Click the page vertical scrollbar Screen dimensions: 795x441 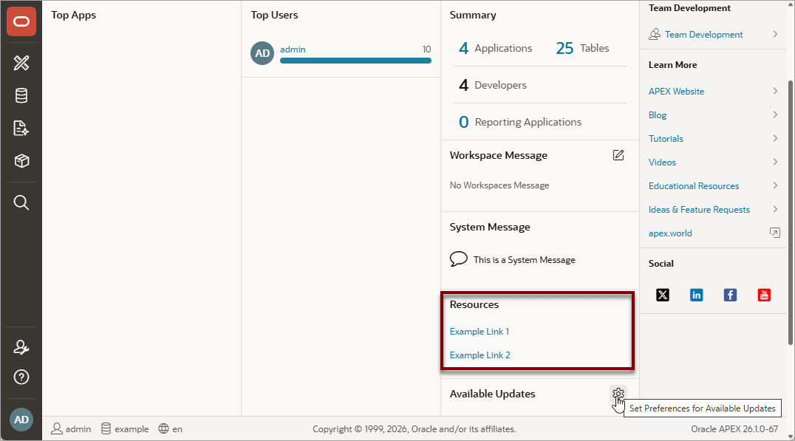(x=791, y=213)
